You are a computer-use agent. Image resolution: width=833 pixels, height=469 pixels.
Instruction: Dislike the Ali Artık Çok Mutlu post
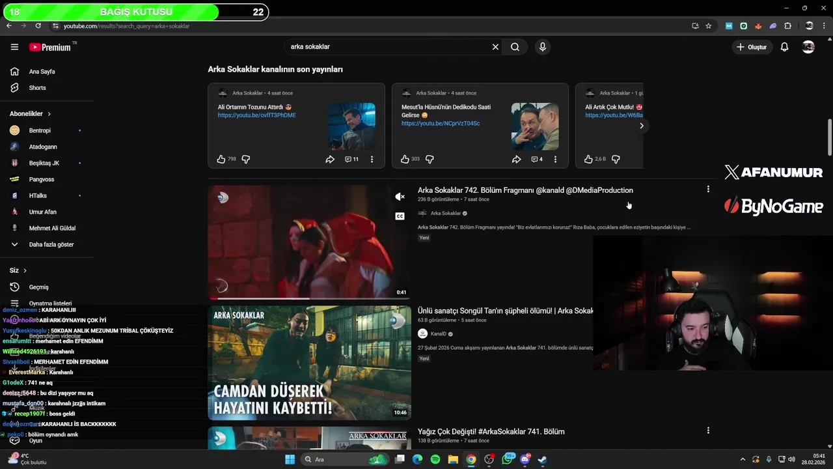(616, 159)
